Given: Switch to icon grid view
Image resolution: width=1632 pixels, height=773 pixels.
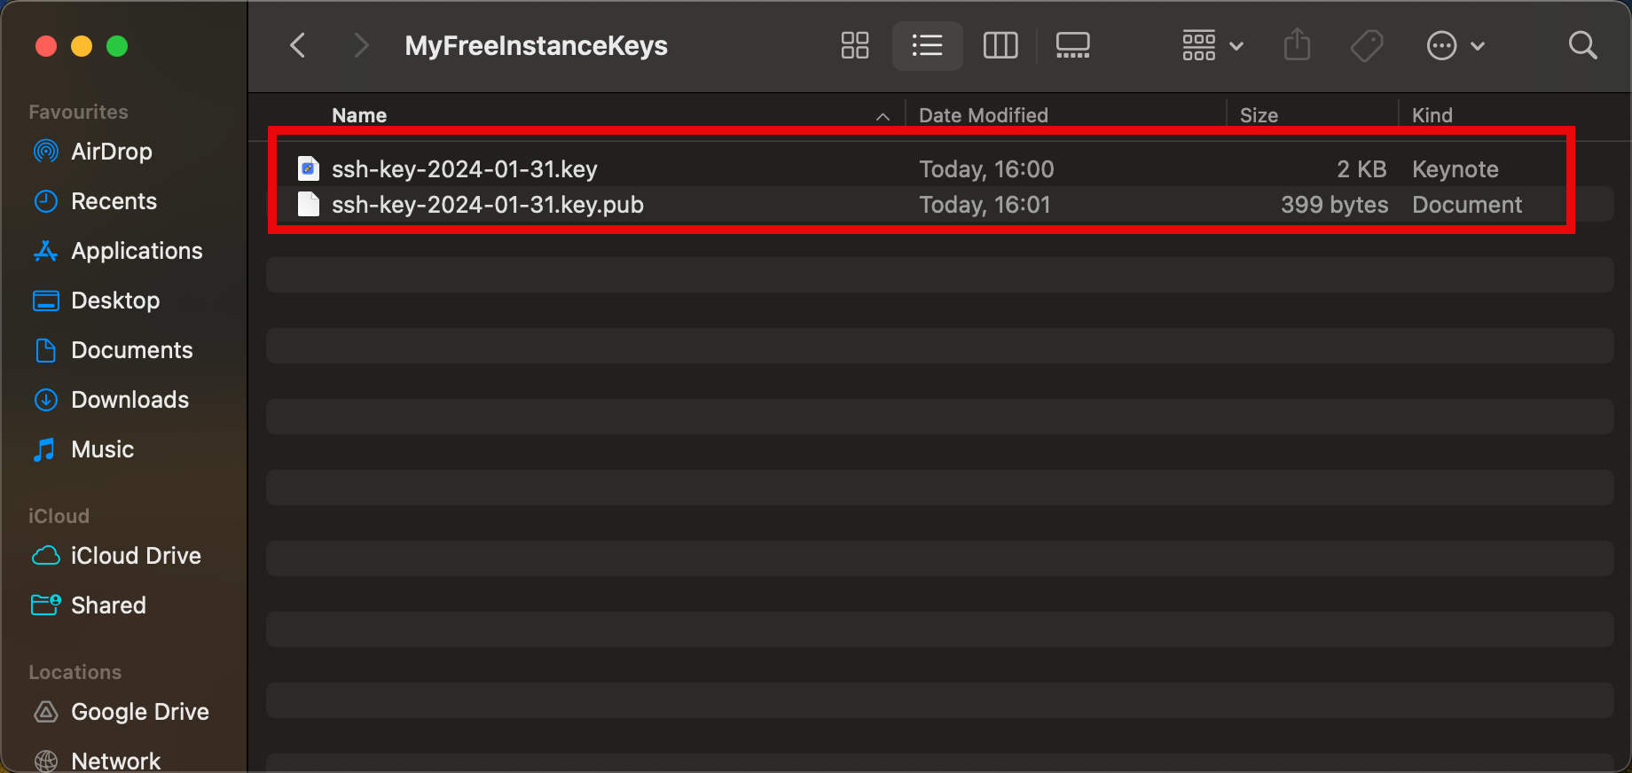Looking at the screenshot, I should (x=855, y=45).
